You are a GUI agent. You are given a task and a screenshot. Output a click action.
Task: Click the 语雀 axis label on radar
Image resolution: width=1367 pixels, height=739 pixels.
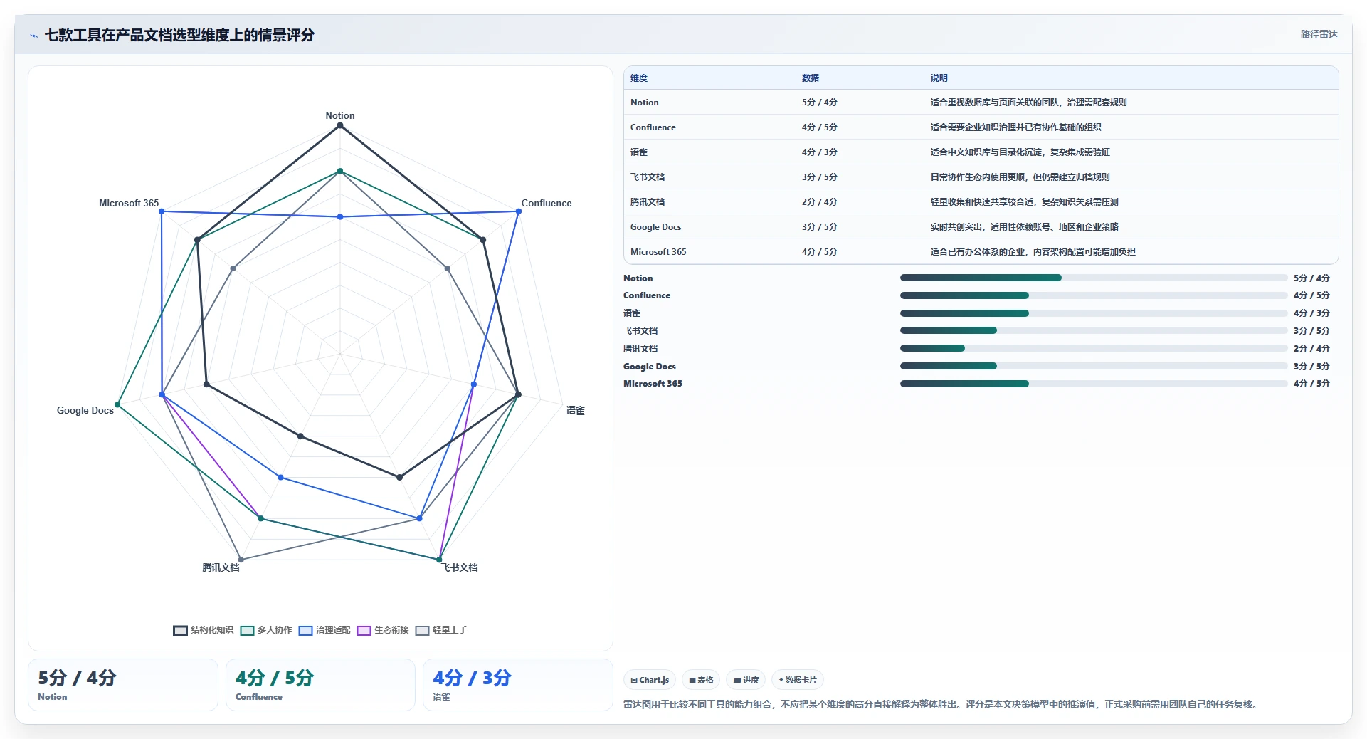(575, 411)
